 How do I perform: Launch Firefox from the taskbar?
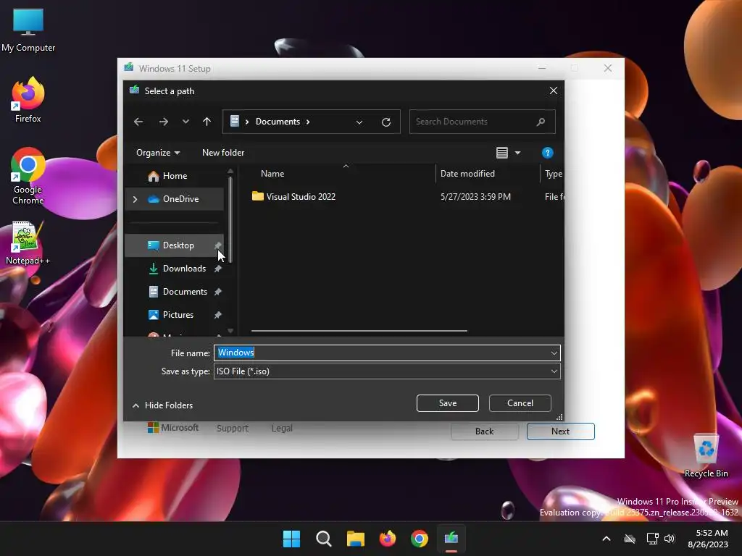(x=388, y=539)
